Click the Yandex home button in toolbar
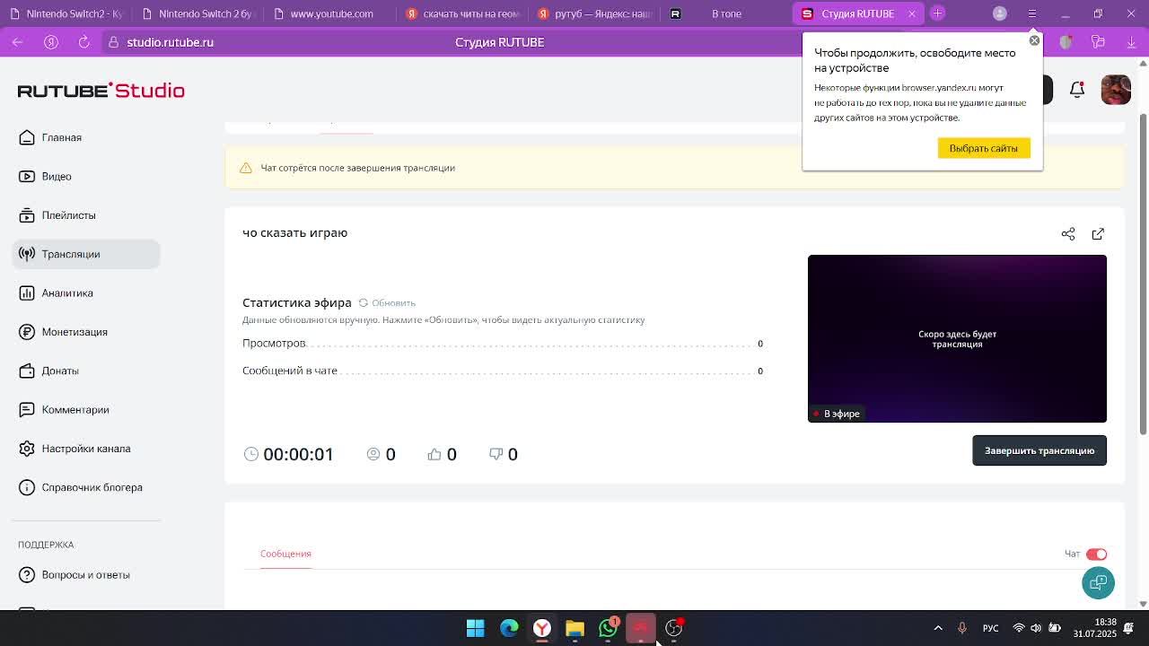The width and height of the screenshot is (1149, 646). point(51,42)
